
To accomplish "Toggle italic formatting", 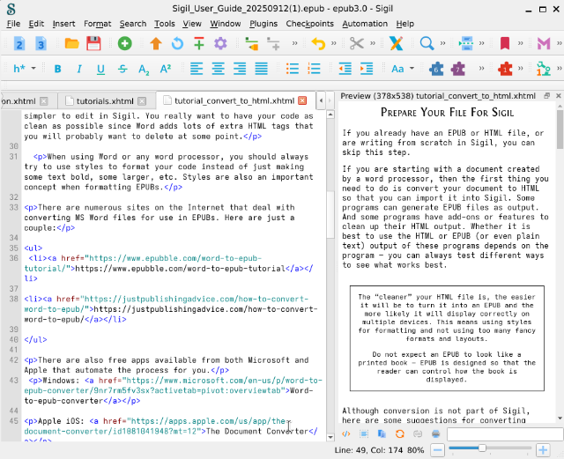I will 79,68.
